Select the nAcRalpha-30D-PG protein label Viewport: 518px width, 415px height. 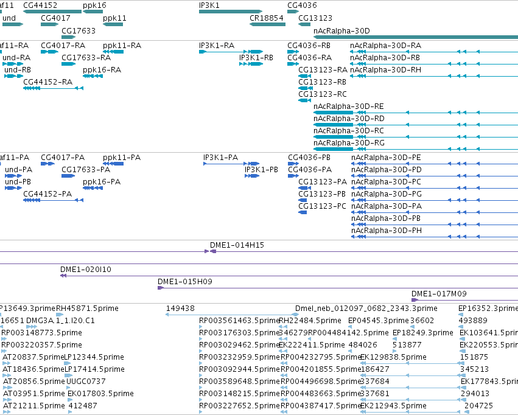click(x=386, y=194)
